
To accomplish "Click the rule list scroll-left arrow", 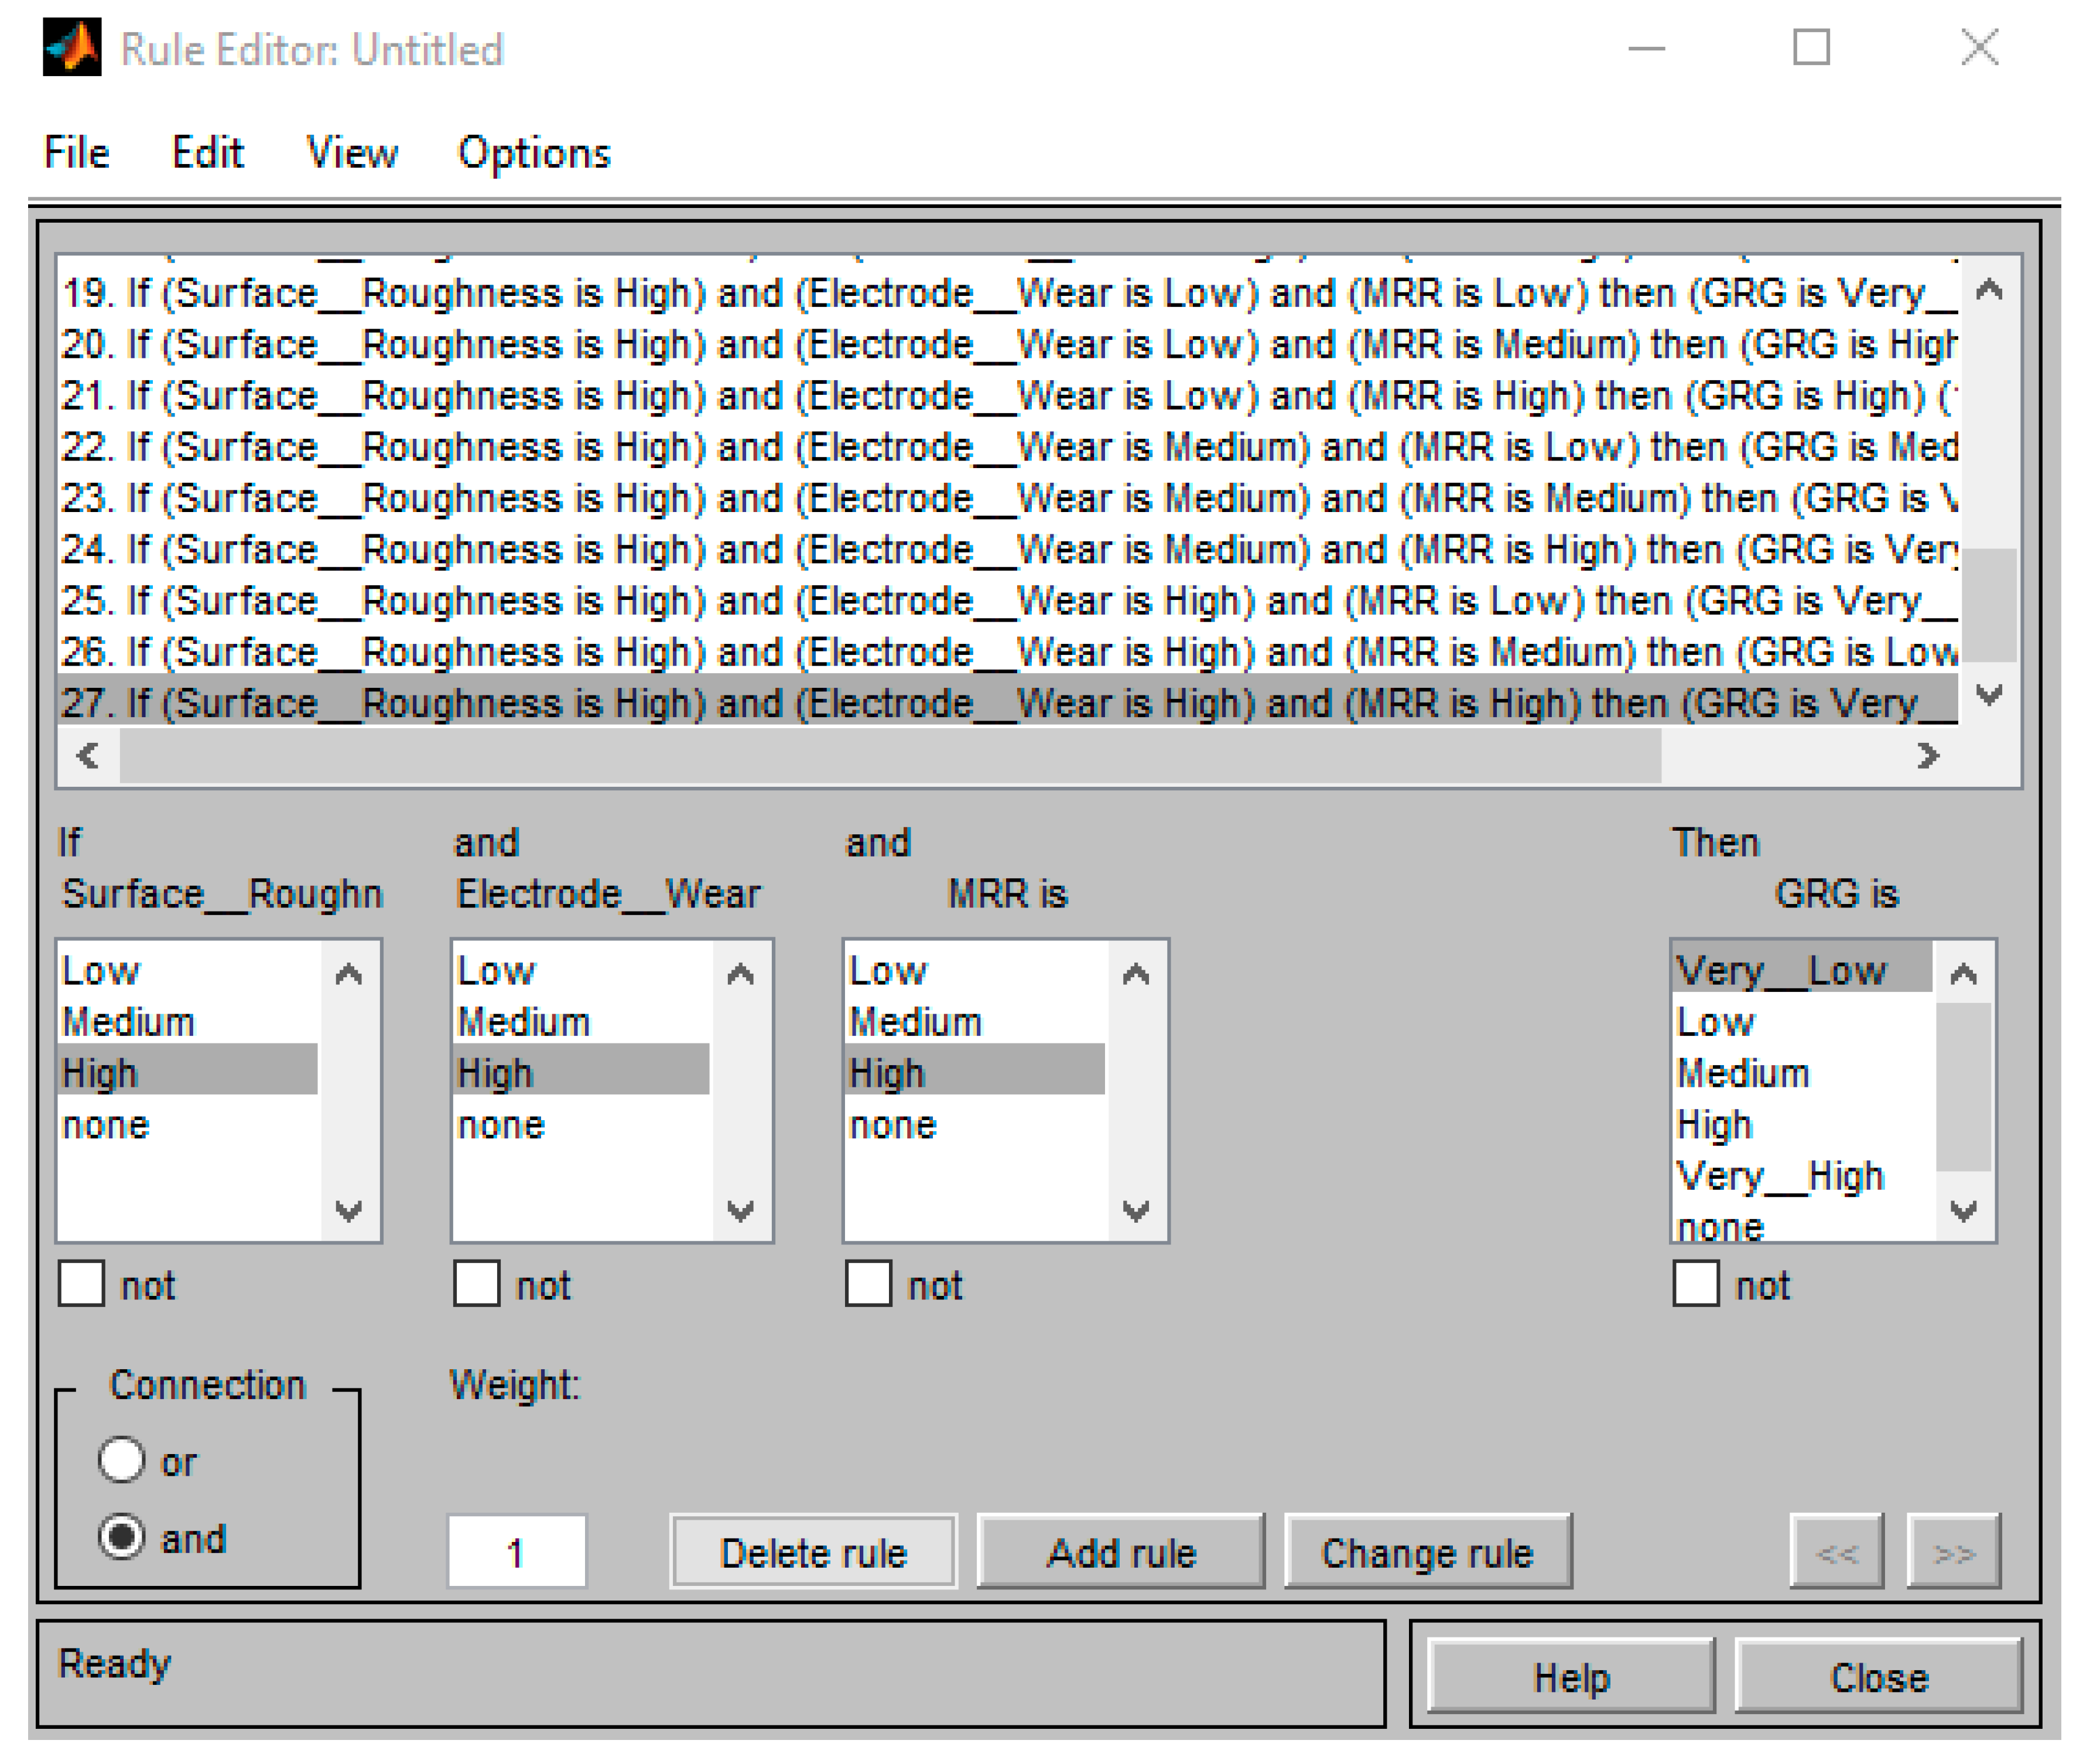I will [88, 756].
